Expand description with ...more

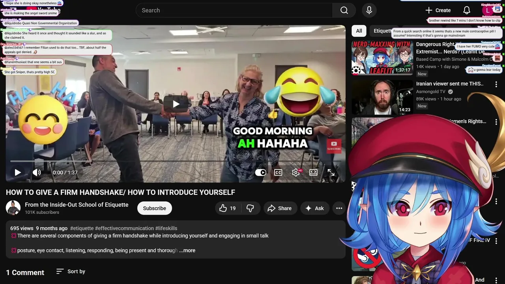point(187,250)
